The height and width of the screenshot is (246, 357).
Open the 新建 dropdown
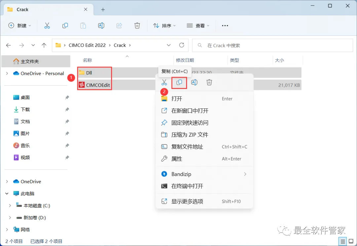[x=20, y=25]
